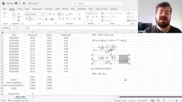Click the Borders grid icon

40,19
